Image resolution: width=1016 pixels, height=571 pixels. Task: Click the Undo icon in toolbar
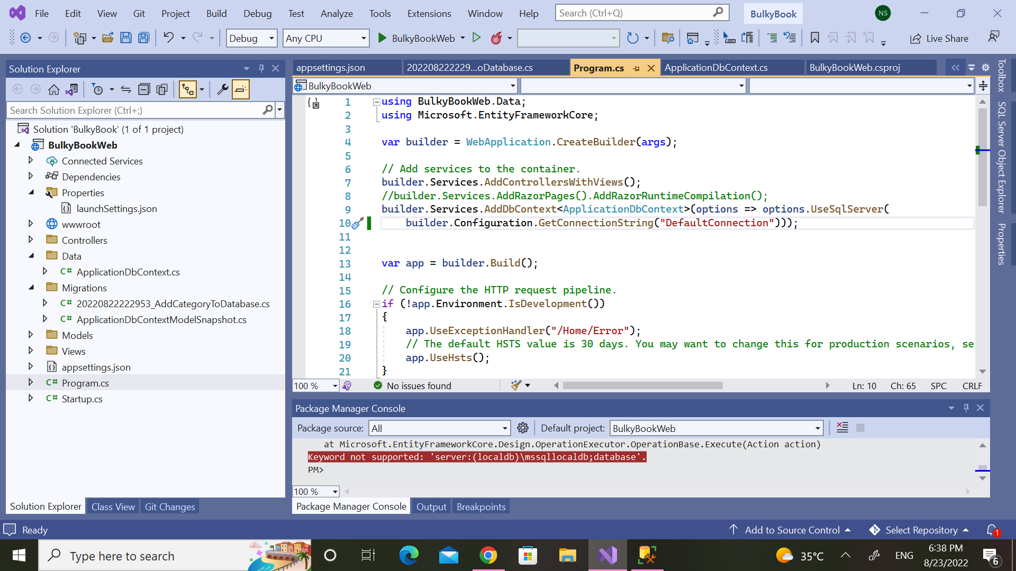tap(168, 38)
